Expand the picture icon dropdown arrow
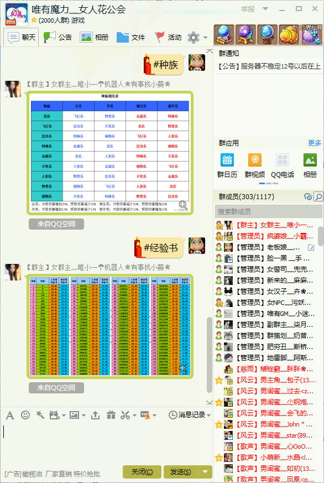The image size is (324, 483). point(83,416)
